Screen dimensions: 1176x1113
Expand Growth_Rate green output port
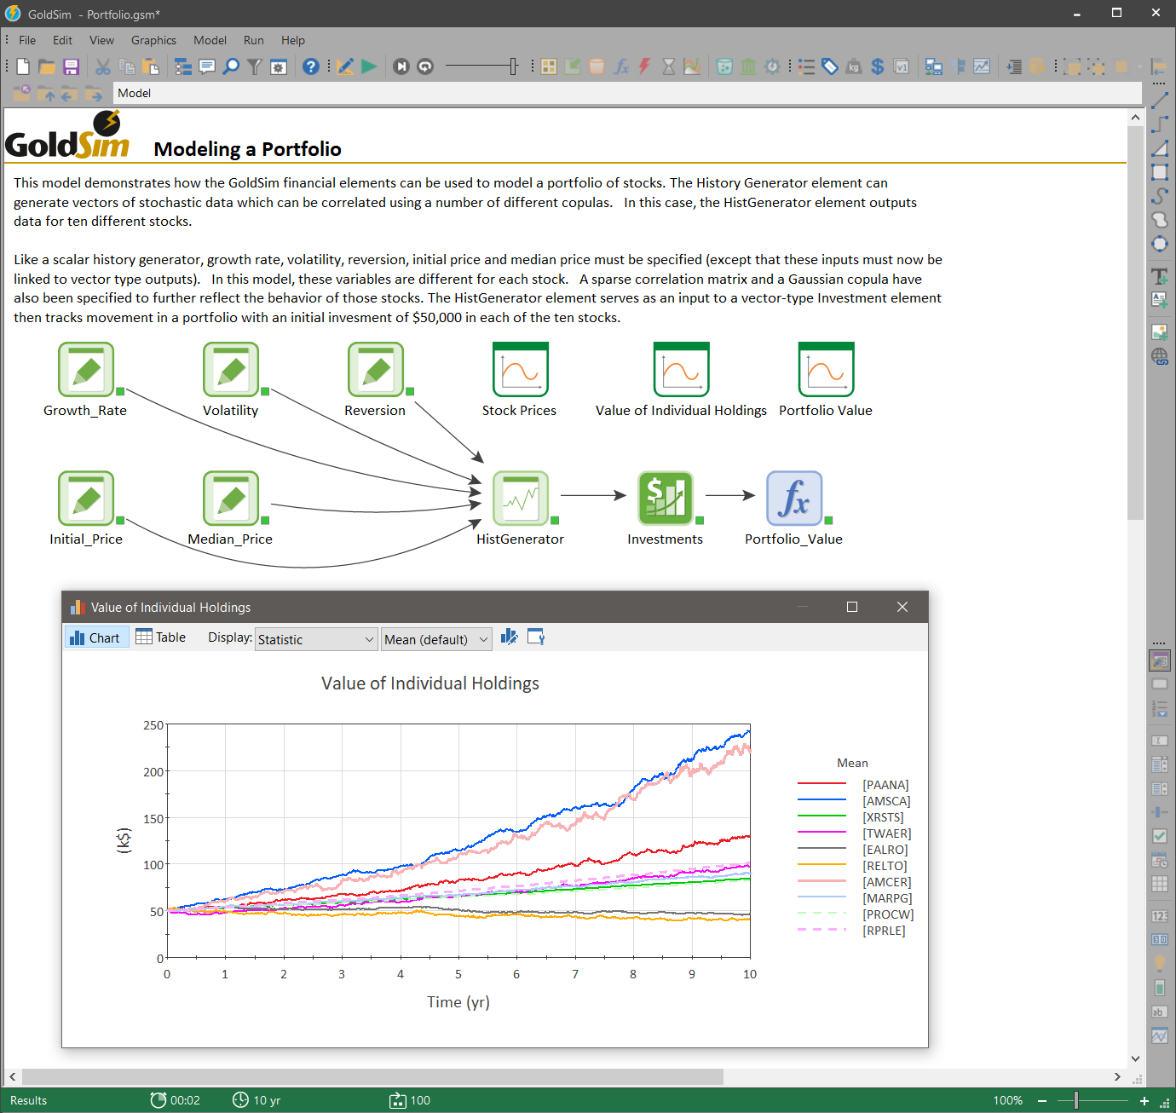(120, 391)
